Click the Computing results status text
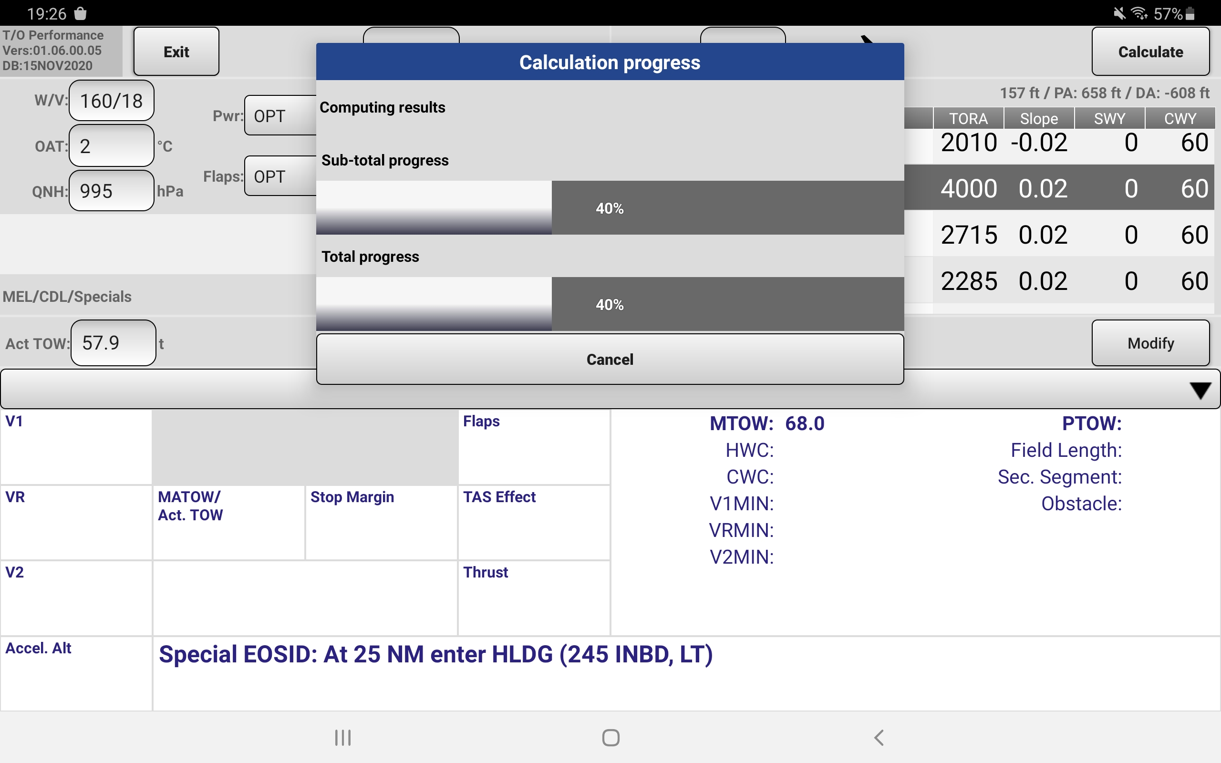This screenshot has height=763, width=1221. 383,107
